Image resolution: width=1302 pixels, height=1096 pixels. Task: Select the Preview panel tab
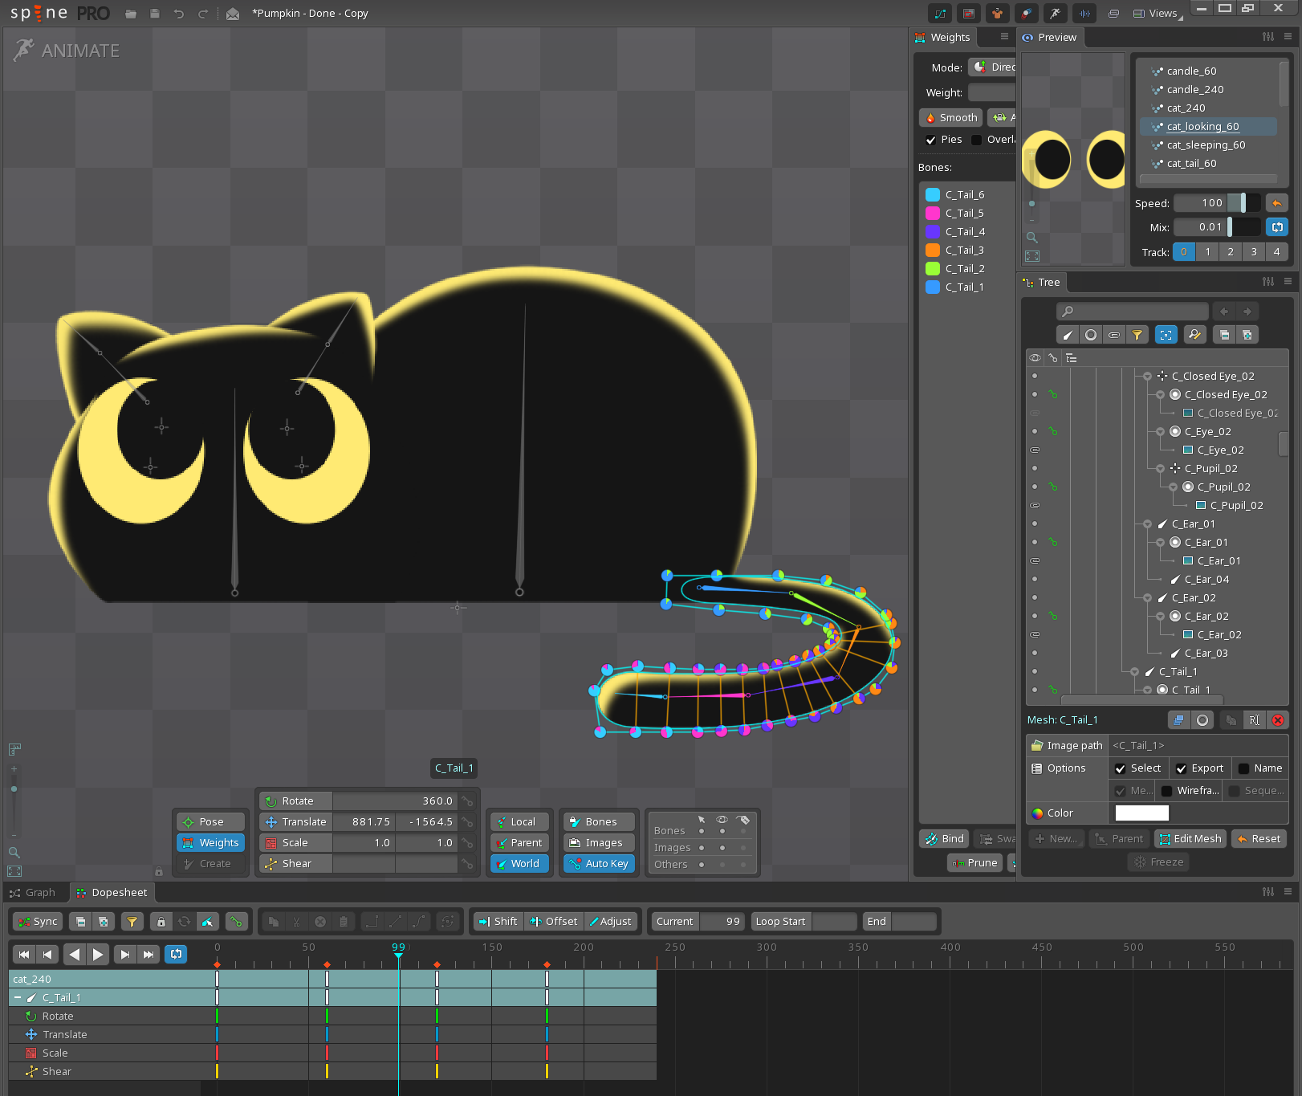click(x=1050, y=37)
